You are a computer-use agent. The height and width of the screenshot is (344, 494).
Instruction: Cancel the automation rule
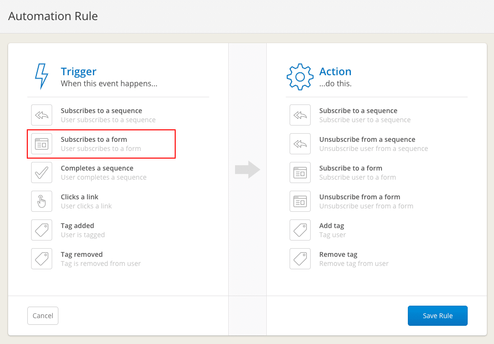(x=43, y=316)
